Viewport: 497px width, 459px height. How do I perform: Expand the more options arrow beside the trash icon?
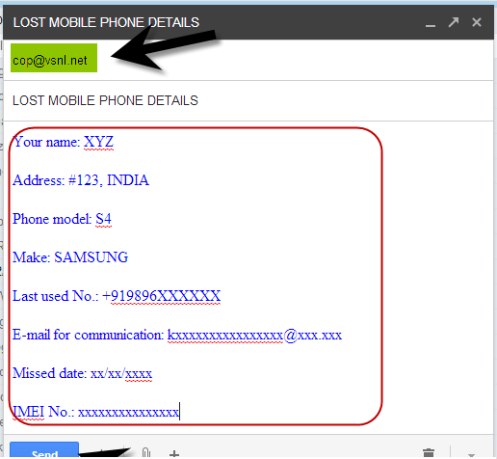pyautogui.click(x=471, y=454)
